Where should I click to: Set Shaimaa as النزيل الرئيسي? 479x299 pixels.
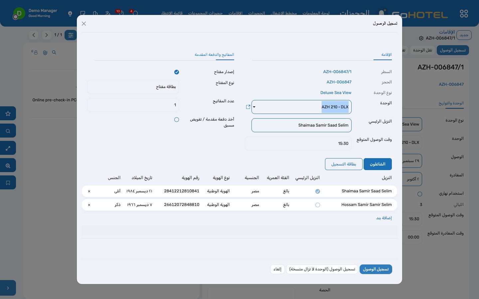(x=318, y=191)
